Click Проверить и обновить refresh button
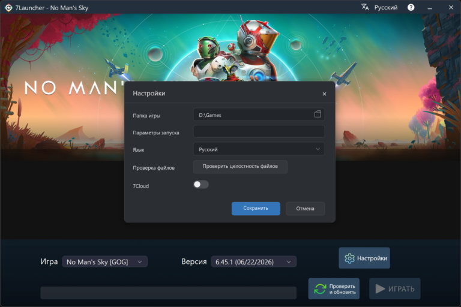461x307 pixels. click(x=334, y=289)
